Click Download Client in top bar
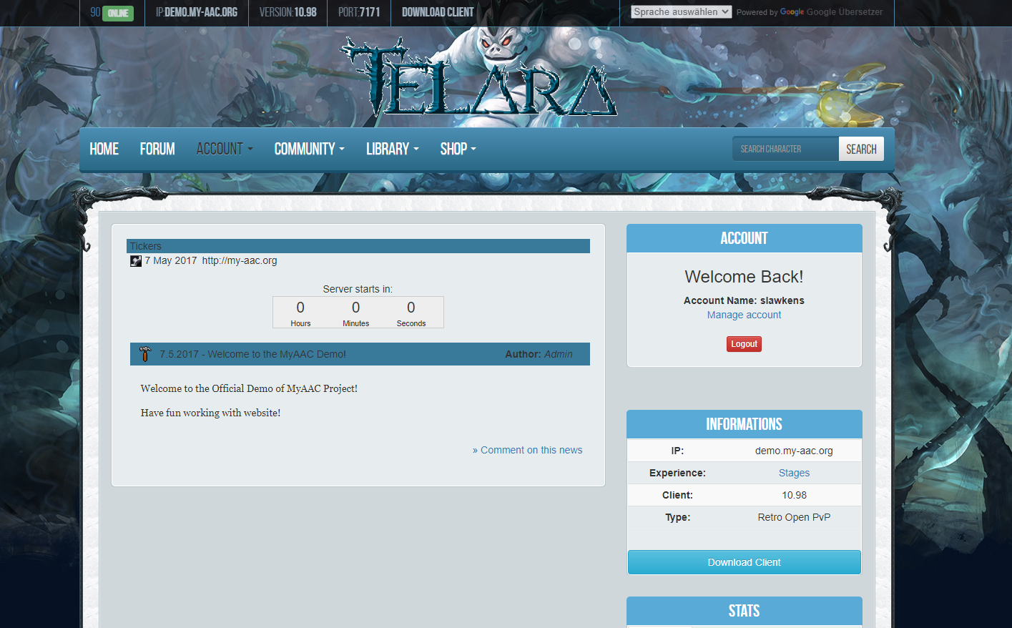The image size is (1012, 628). pos(438,12)
